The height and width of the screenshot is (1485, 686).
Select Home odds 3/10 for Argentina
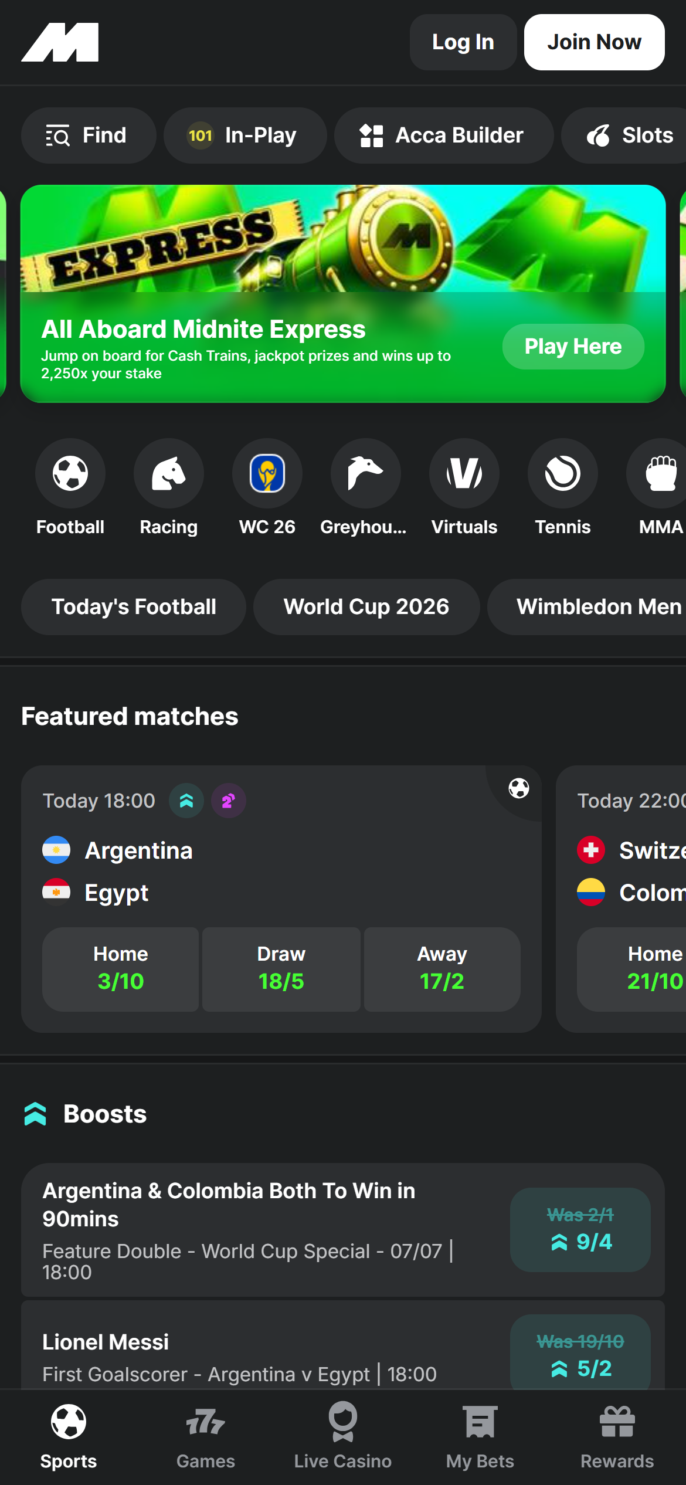pyautogui.click(x=121, y=969)
